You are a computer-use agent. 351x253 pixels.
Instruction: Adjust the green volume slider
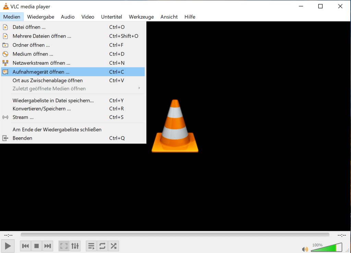click(x=326, y=248)
